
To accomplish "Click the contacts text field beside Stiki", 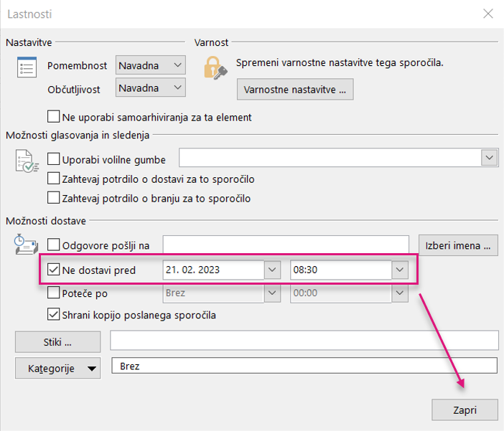I will tap(304, 340).
